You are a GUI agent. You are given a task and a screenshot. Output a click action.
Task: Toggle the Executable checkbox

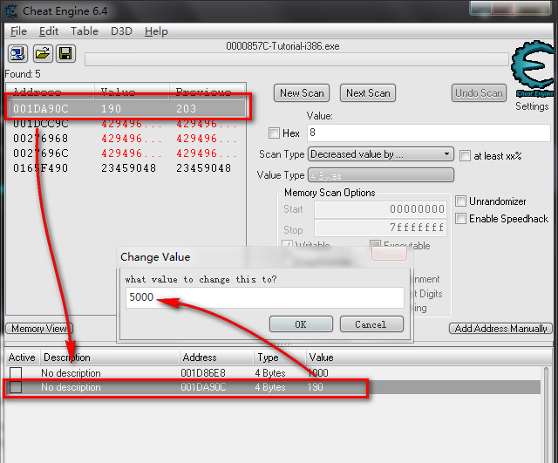pyautogui.click(x=375, y=244)
